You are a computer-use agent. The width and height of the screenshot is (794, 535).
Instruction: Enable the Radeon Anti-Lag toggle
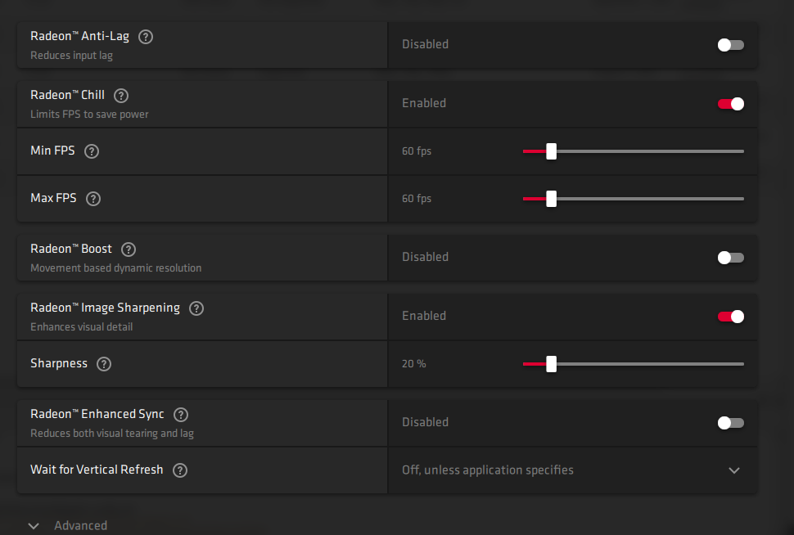coord(731,45)
